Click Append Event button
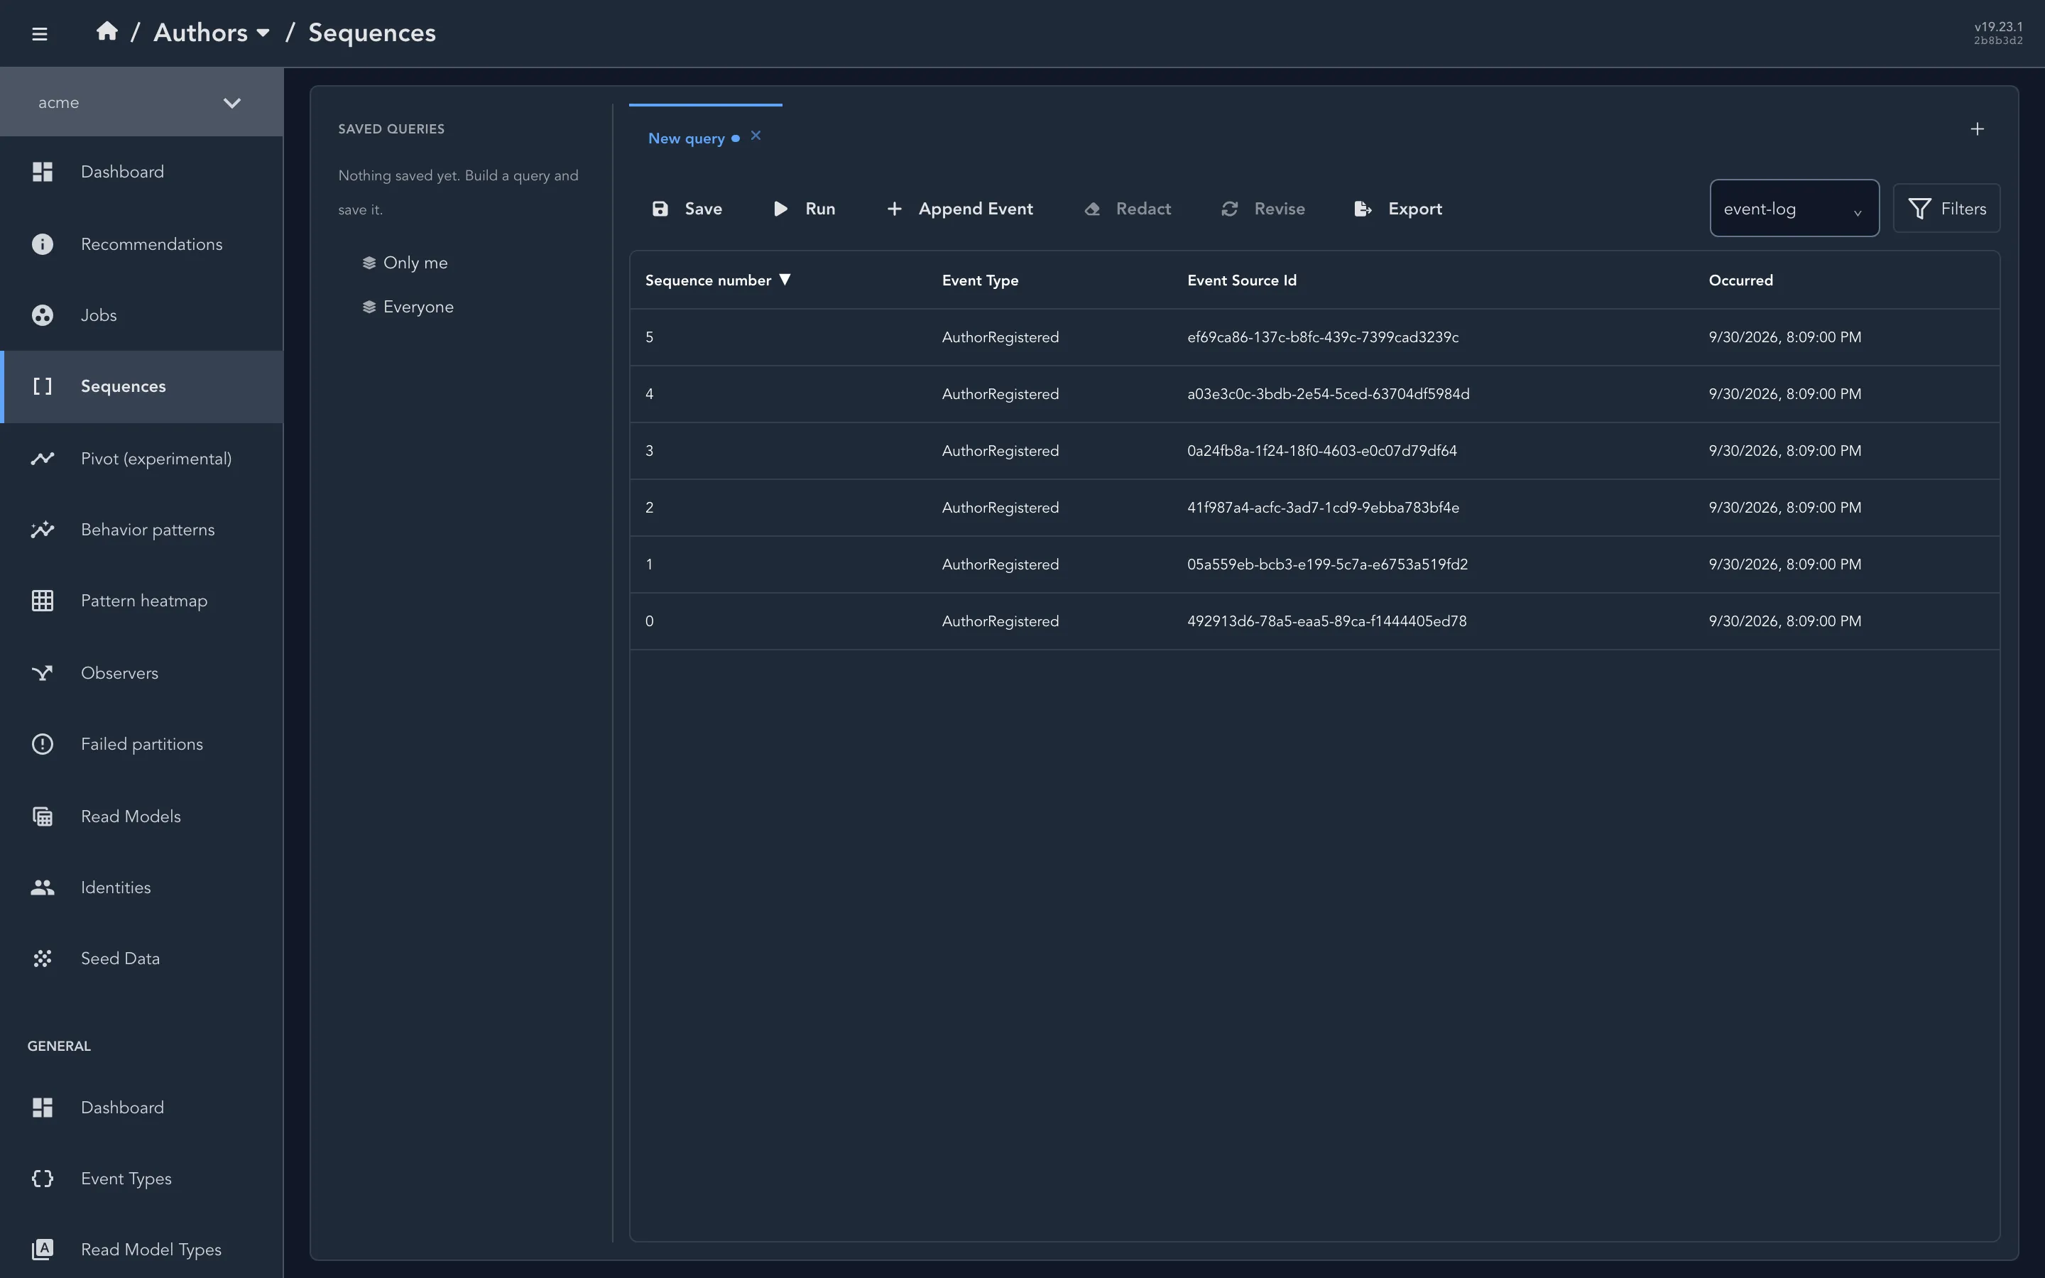The height and width of the screenshot is (1278, 2045). point(959,209)
